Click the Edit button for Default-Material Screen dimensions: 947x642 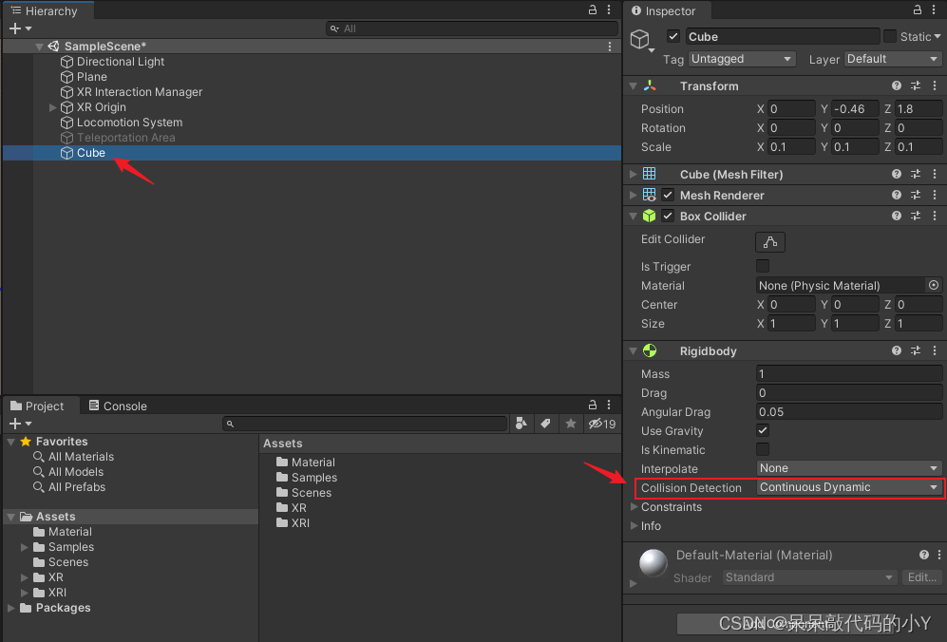920,577
